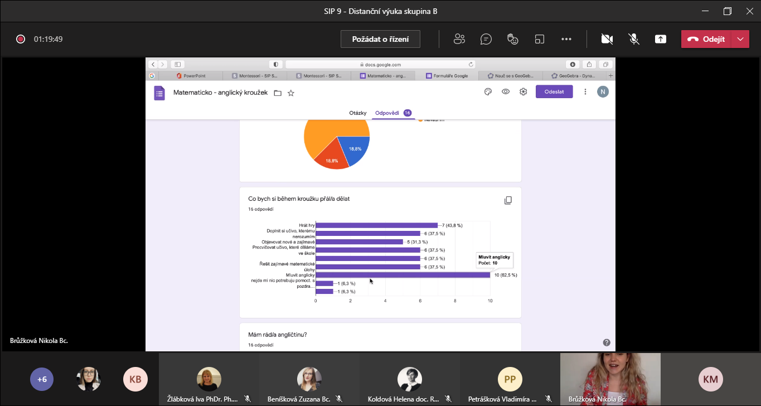Click the docs.google.com address bar
Image resolution: width=761 pixels, height=406 pixels.
point(381,64)
